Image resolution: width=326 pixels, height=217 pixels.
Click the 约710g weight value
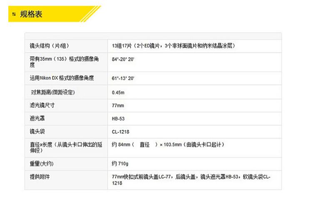pyautogui.click(x=120, y=164)
